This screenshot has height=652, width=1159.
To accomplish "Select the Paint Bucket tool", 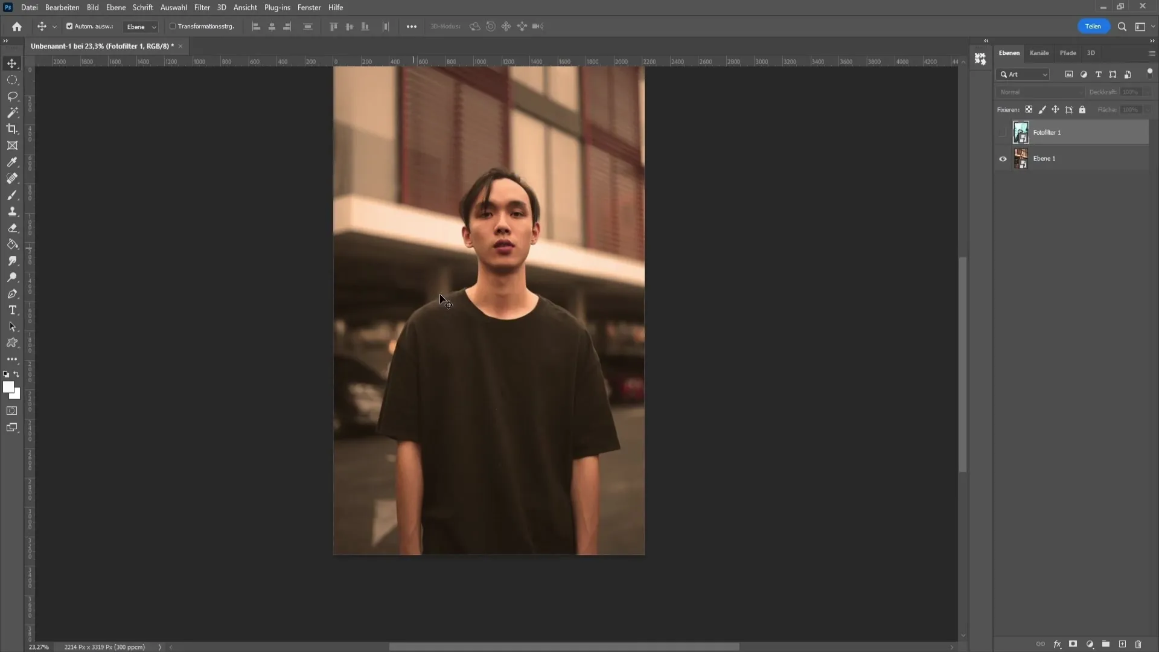I will click(12, 245).
